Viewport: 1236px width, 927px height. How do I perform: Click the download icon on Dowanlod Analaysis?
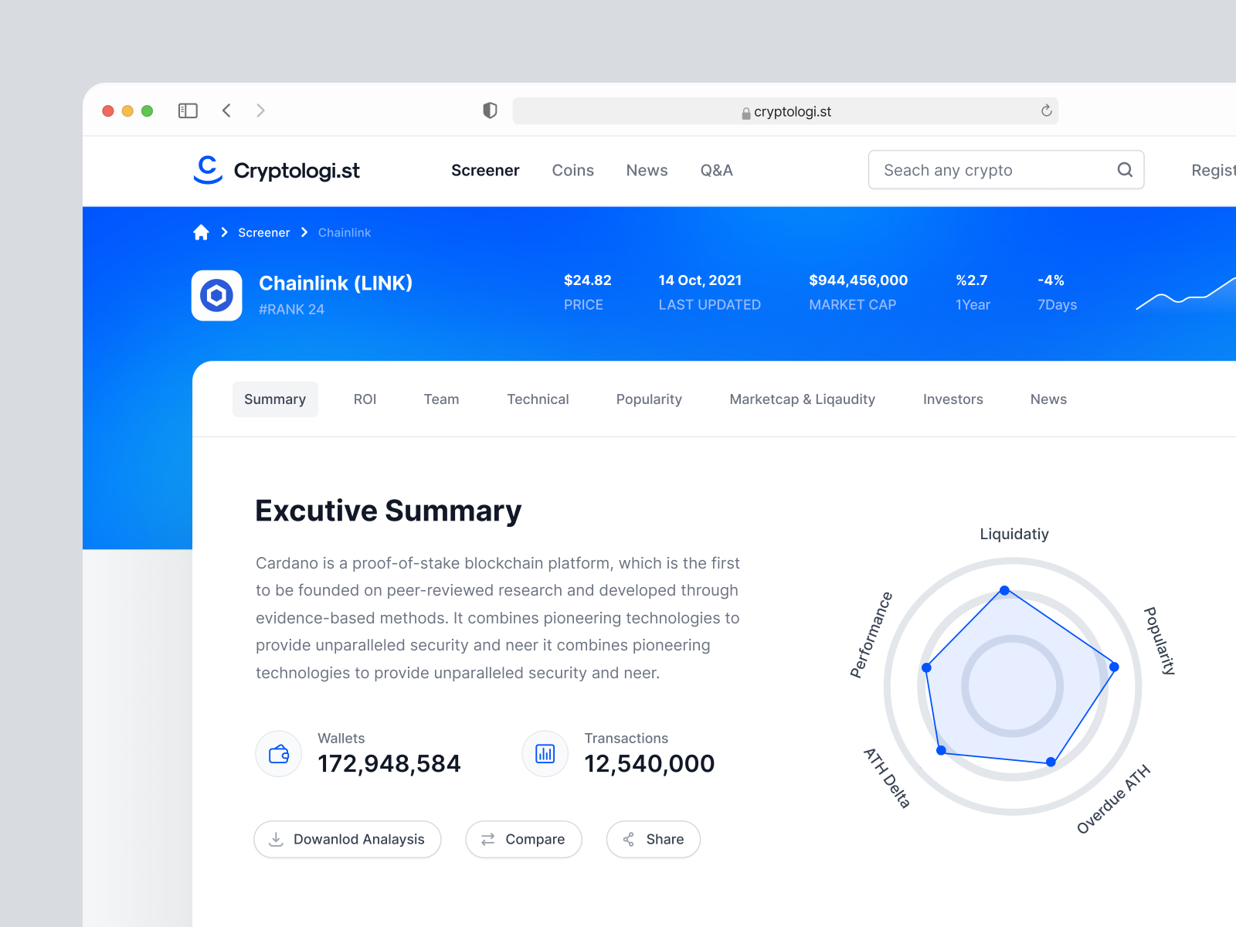click(x=277, y=839)
